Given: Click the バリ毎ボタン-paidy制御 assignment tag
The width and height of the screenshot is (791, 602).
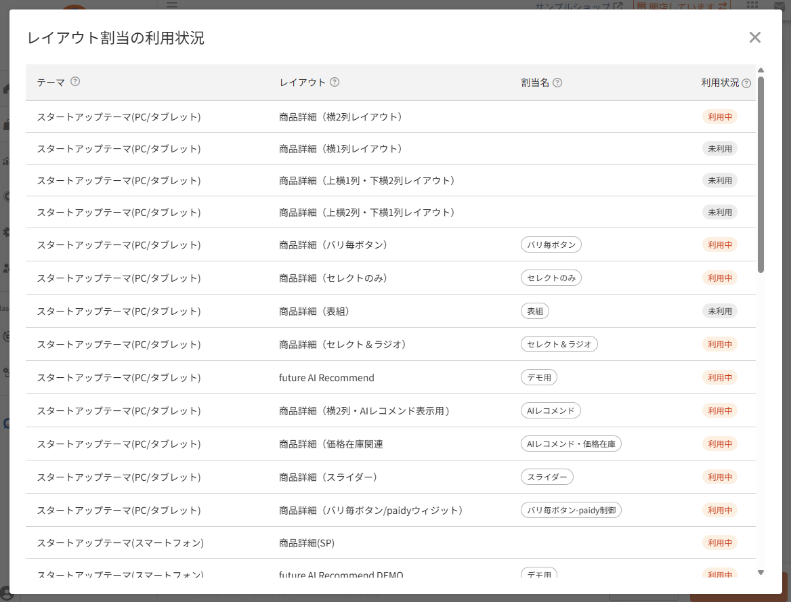Looking at the screenshot, I should point(571,510).
